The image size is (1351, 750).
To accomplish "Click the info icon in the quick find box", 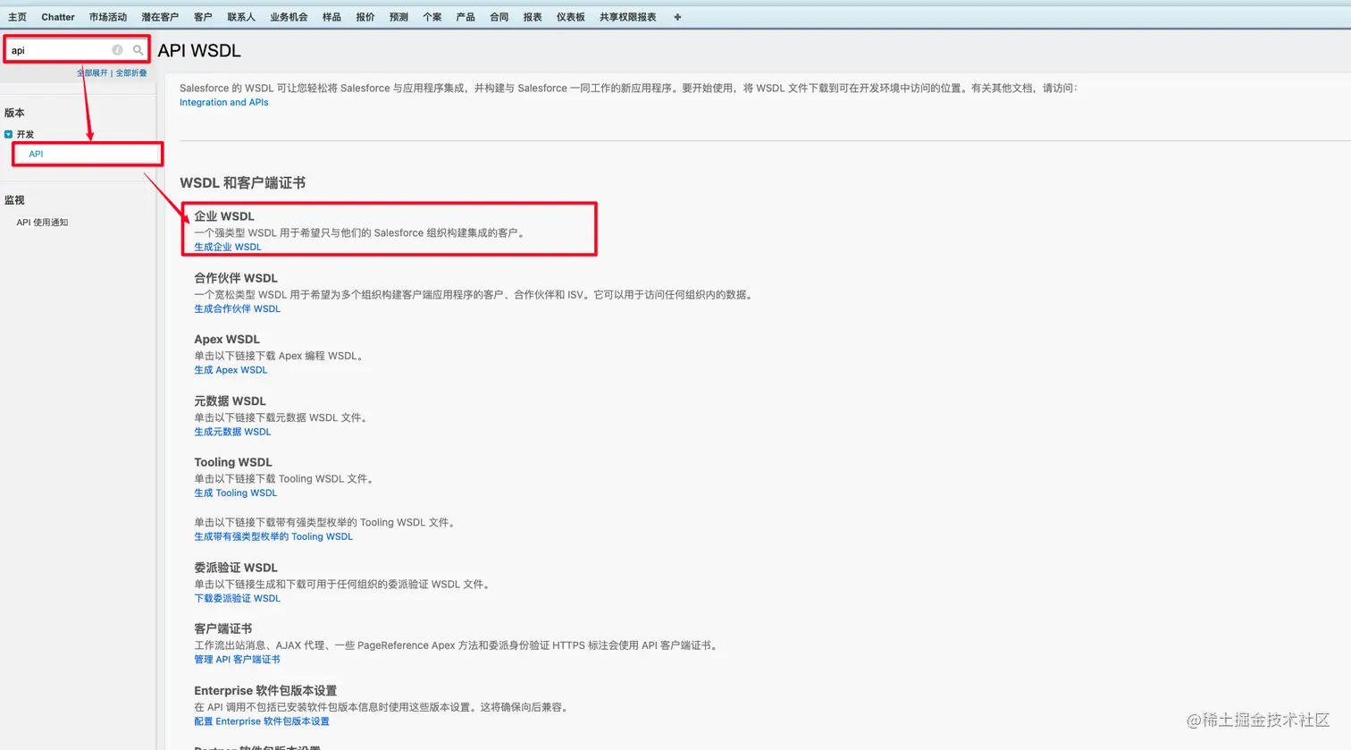I will pos(117,50).
